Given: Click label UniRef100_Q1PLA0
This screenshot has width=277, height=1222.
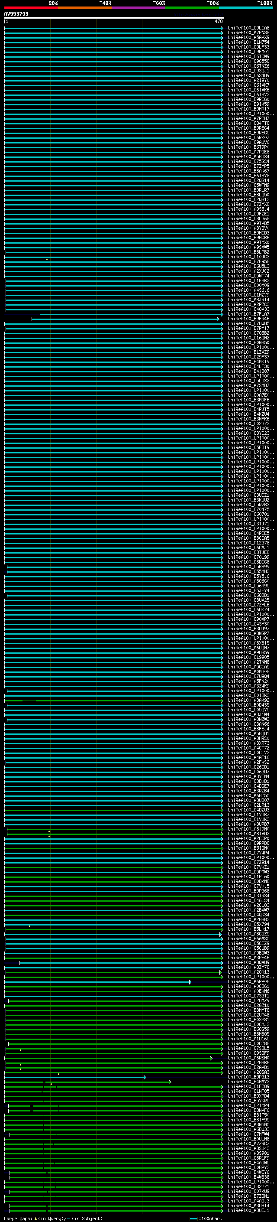Looking at the screenshot, I should (x=248, y=877).
